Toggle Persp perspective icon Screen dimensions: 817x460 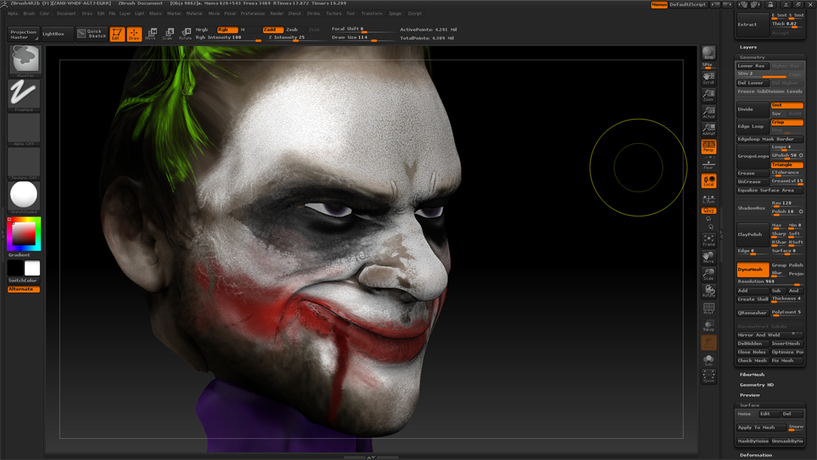point(709,146)
